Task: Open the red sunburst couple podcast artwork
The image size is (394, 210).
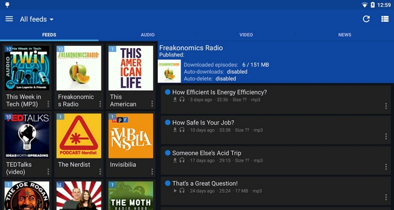Action: [x=79, y=196]
